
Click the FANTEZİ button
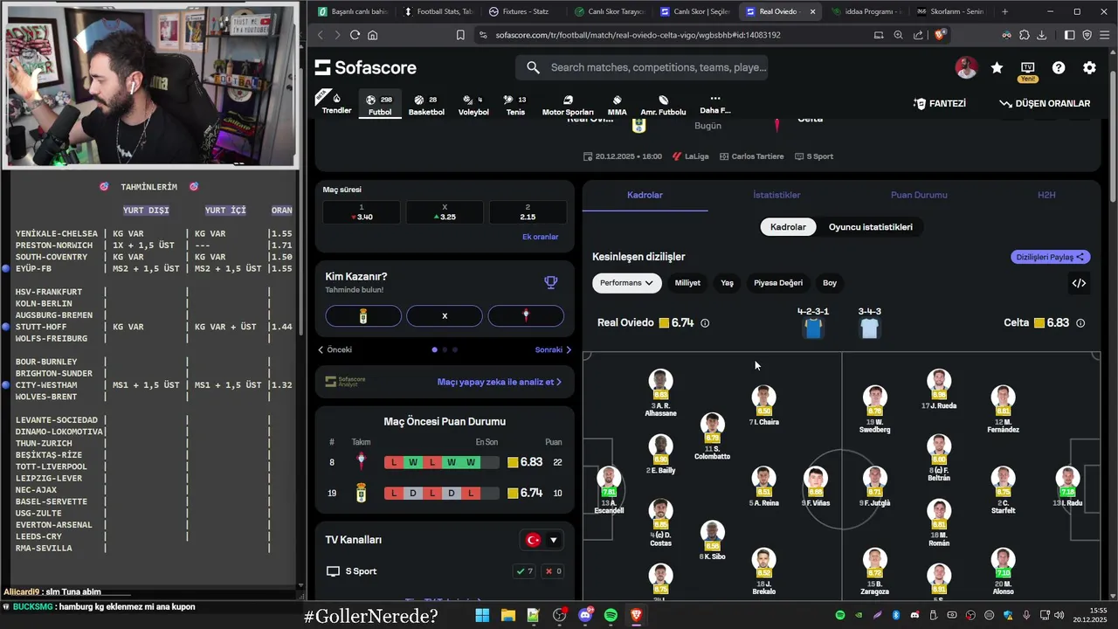point(940,103)
